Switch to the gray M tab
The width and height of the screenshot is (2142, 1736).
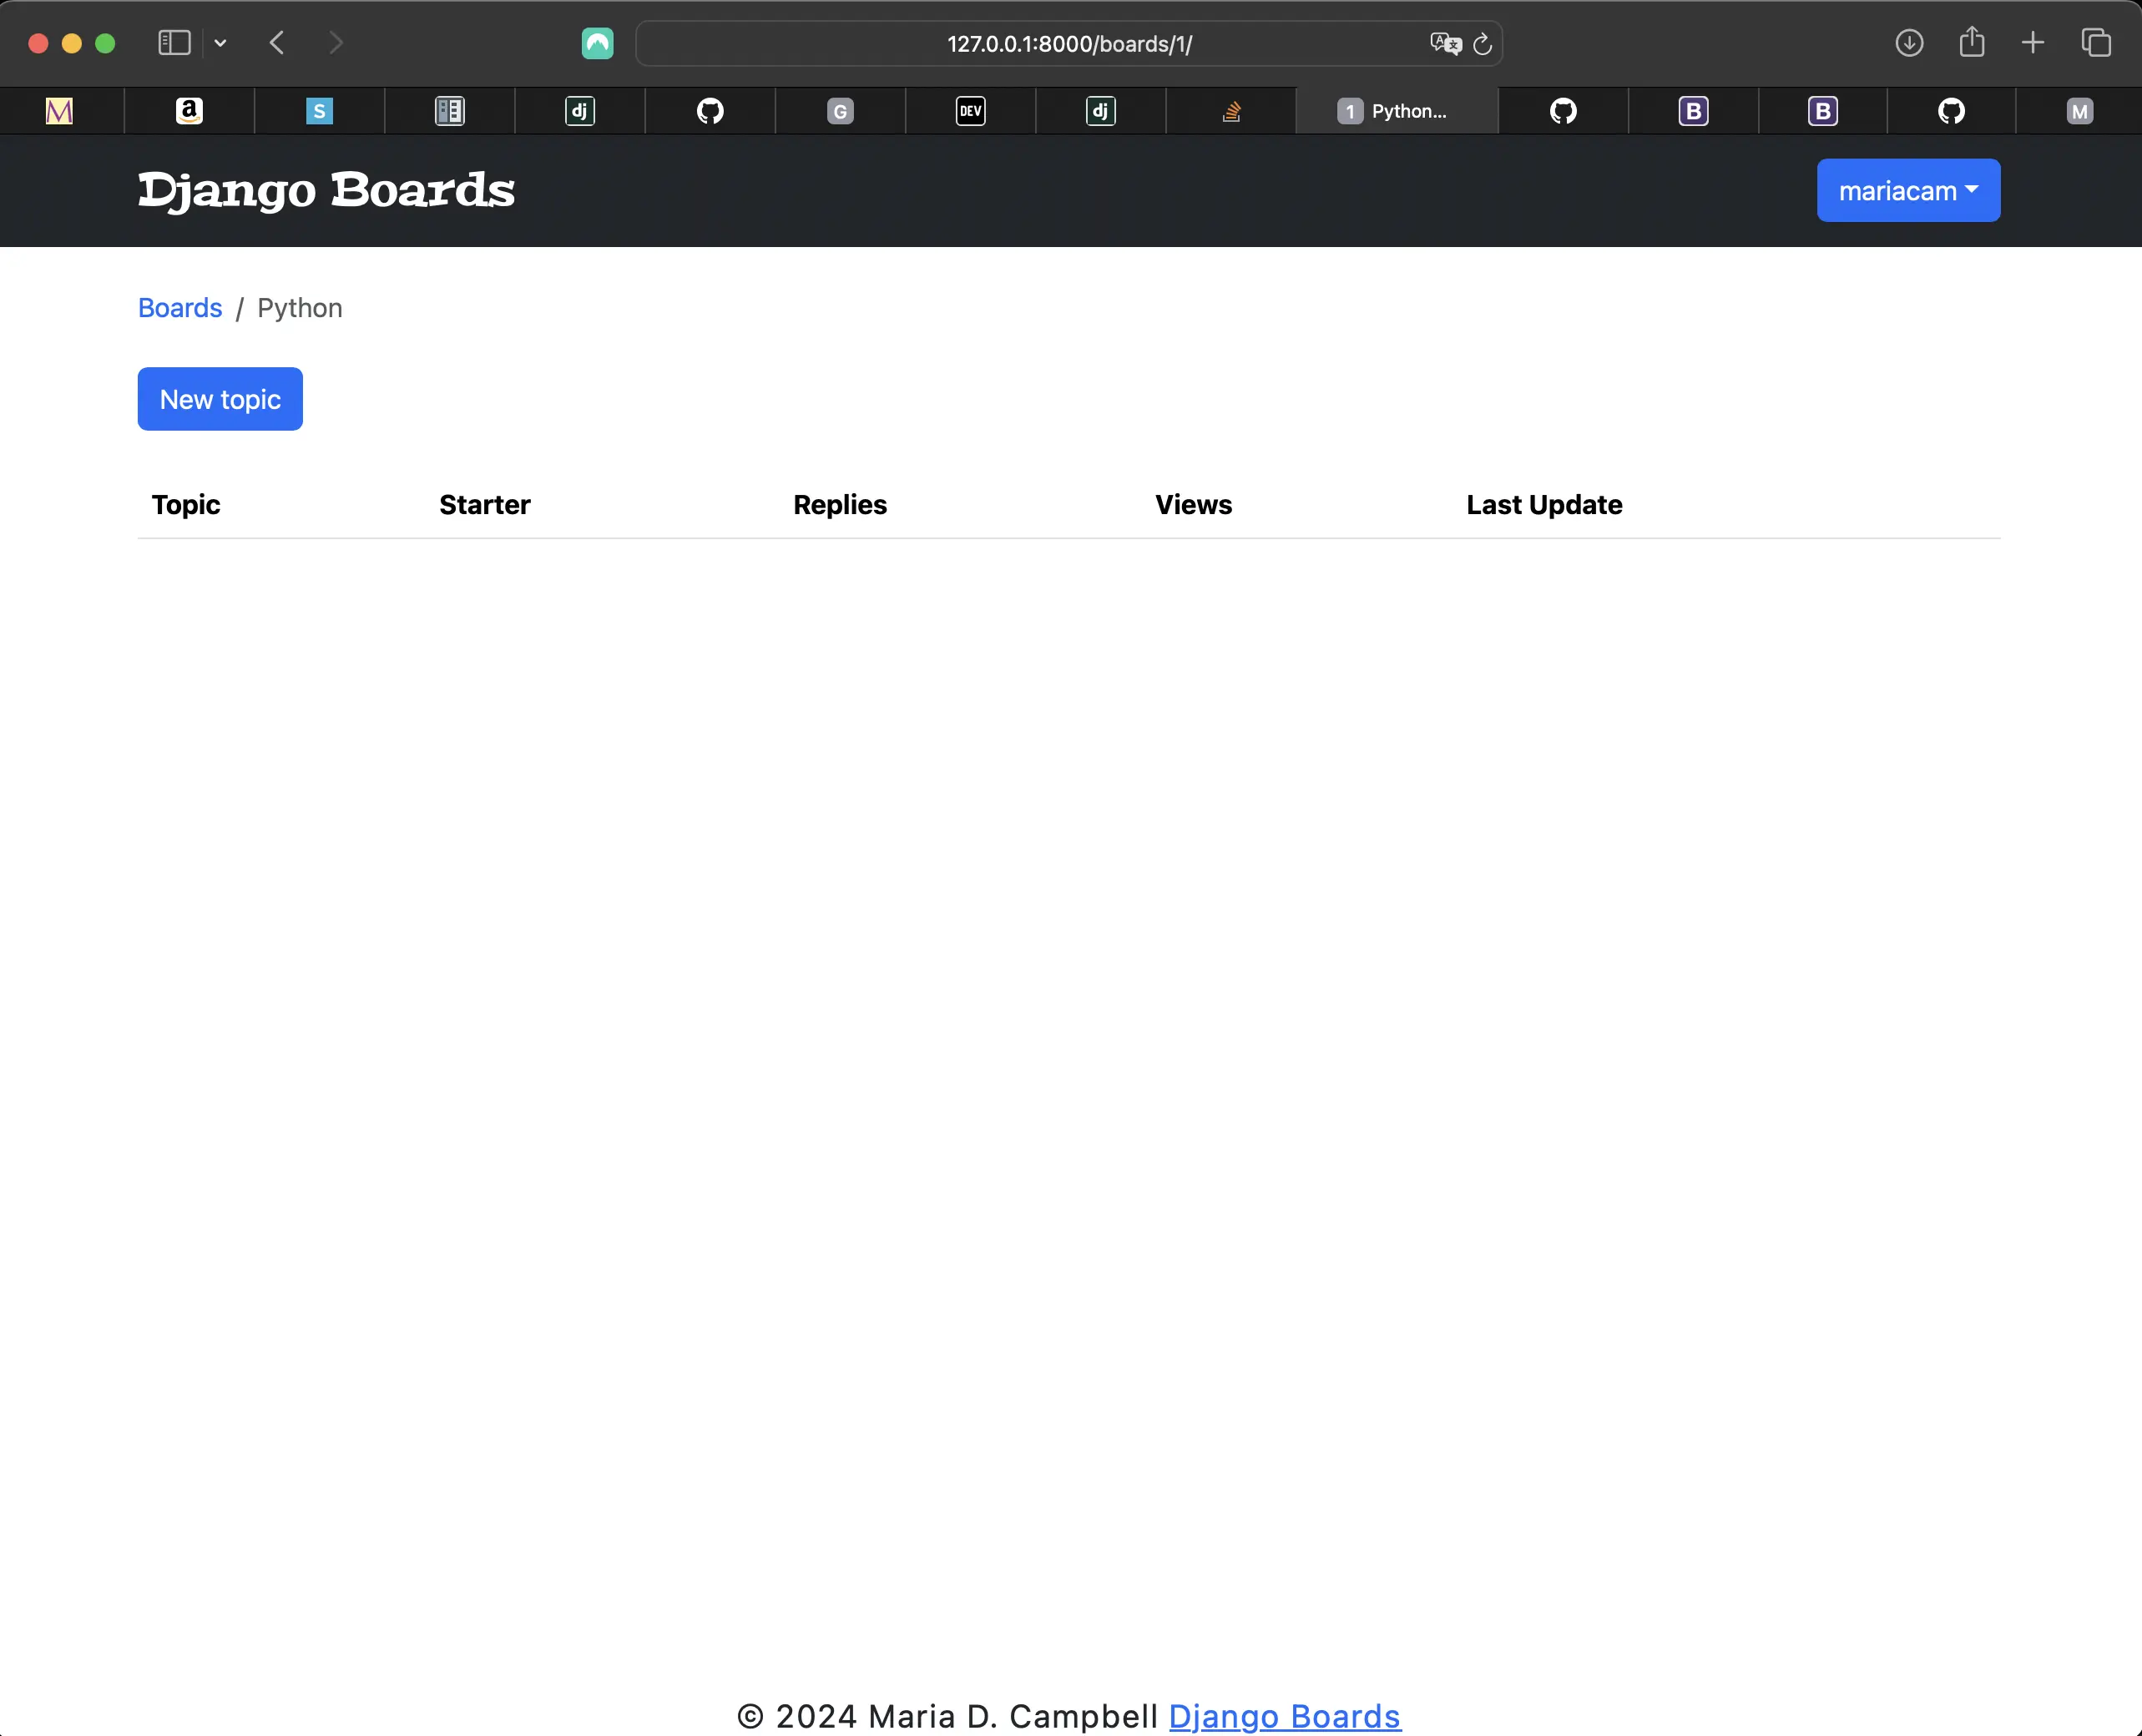pyautogui.click(x=2080, y=111)
